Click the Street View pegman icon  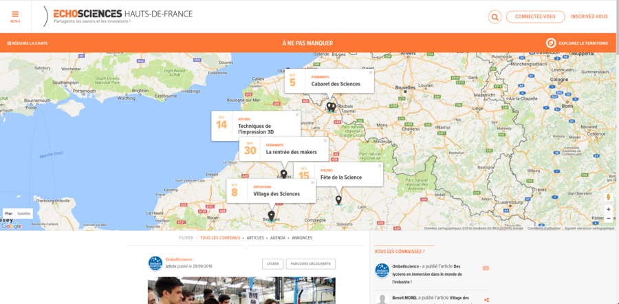[608, 196]
